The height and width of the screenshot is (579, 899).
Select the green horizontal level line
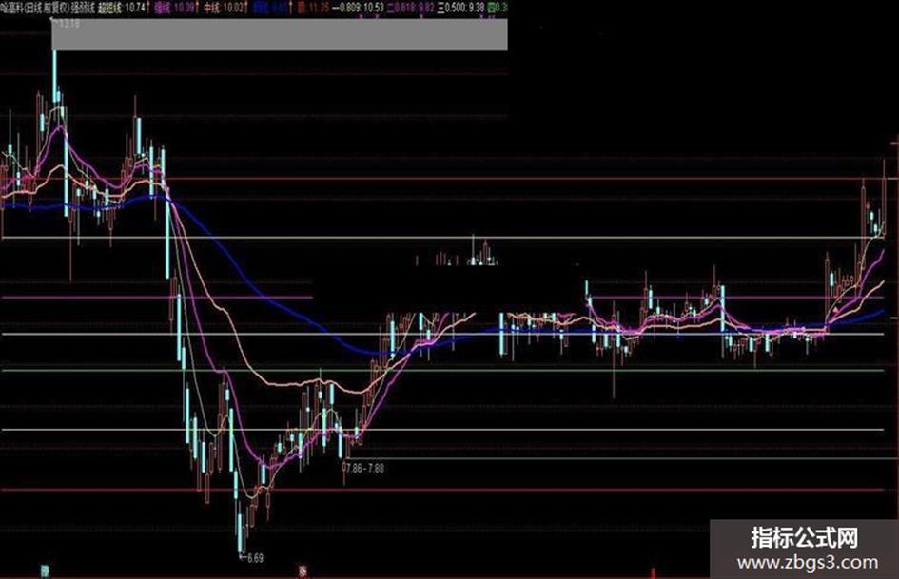(441, 372)
